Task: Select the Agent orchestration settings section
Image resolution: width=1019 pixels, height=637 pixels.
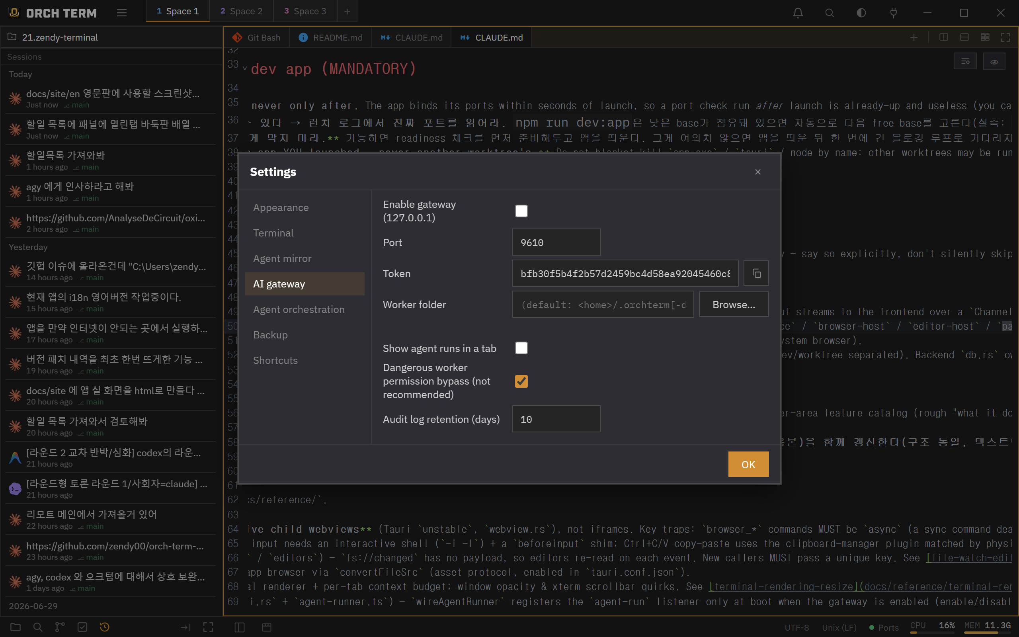Action: (305, 310)
